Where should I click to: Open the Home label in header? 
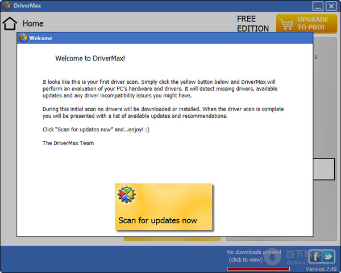[x=33, y=24]
